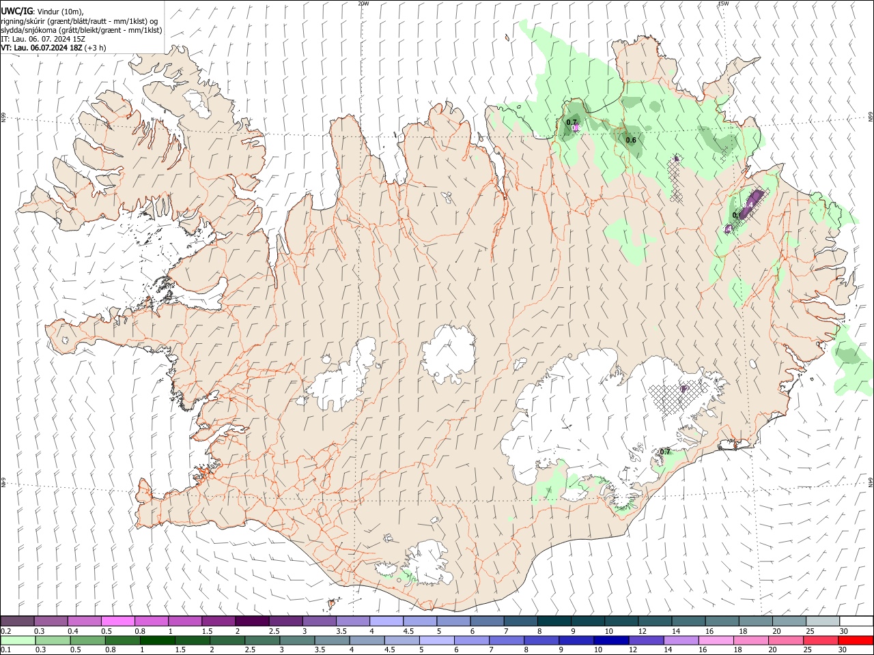The width and height of the screenshot is (874, 655).
Task: Pick the lower legend swatch labeled 4
Action: (x=367, y=640)
